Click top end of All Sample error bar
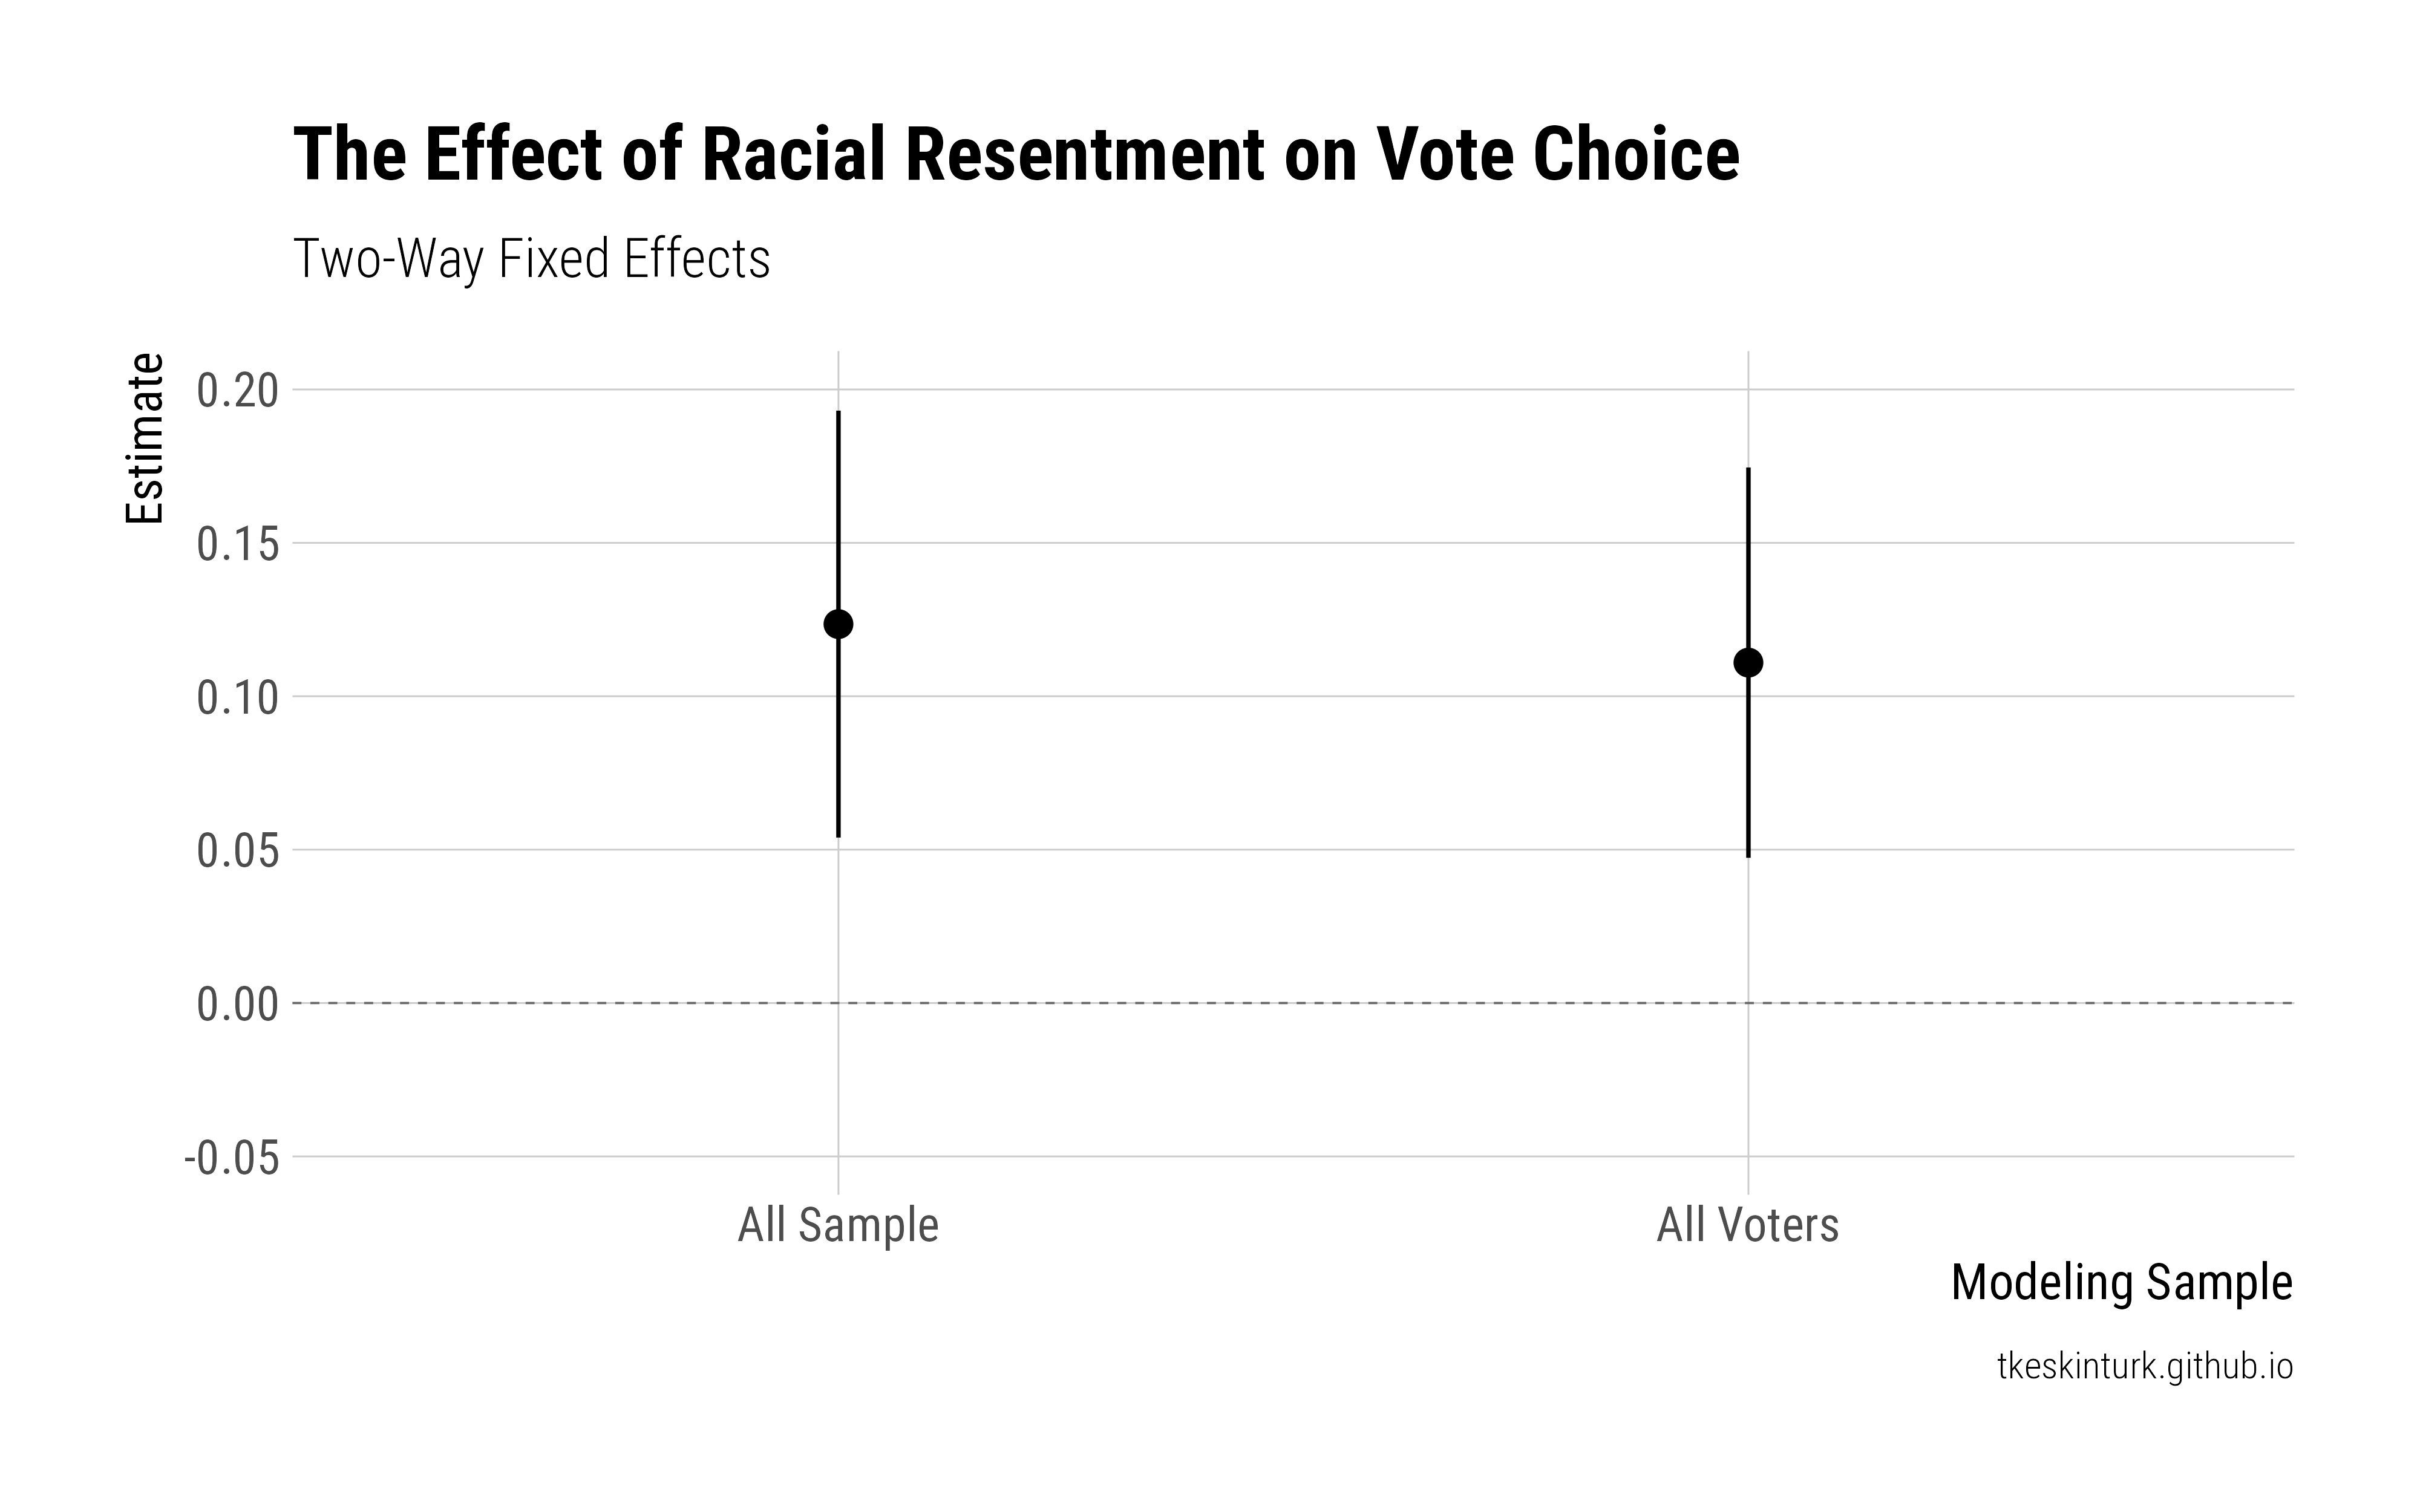 (838, 413)
